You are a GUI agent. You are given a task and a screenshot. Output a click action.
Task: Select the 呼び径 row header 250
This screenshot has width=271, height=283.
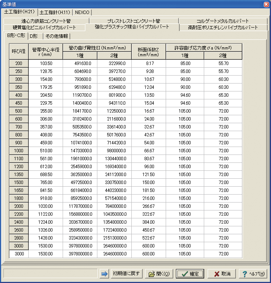pos(19,71)
